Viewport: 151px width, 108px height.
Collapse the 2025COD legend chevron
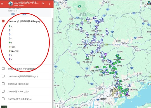click(x=3, y=27)
